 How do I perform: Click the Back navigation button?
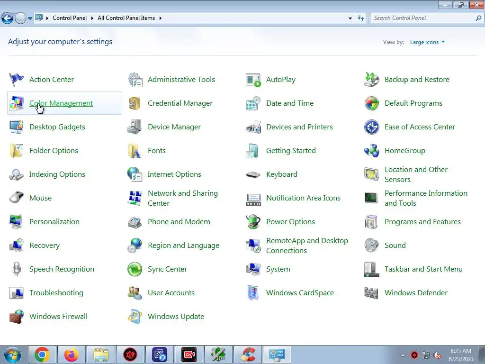click(x=8, y=18)
